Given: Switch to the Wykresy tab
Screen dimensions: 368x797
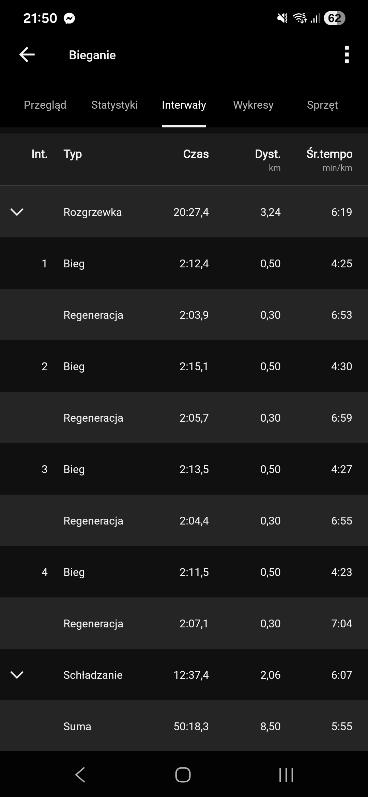Looking at the screenshot, I should pos(253,105).
